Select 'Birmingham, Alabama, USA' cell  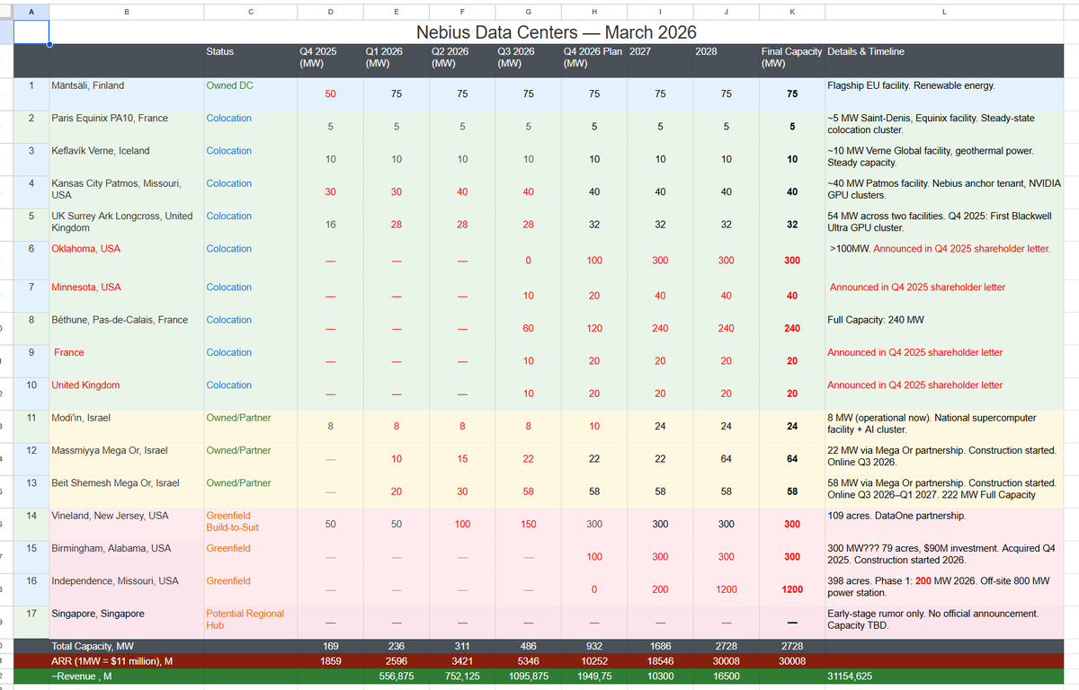pyautogui.click(x=126, y=557)
